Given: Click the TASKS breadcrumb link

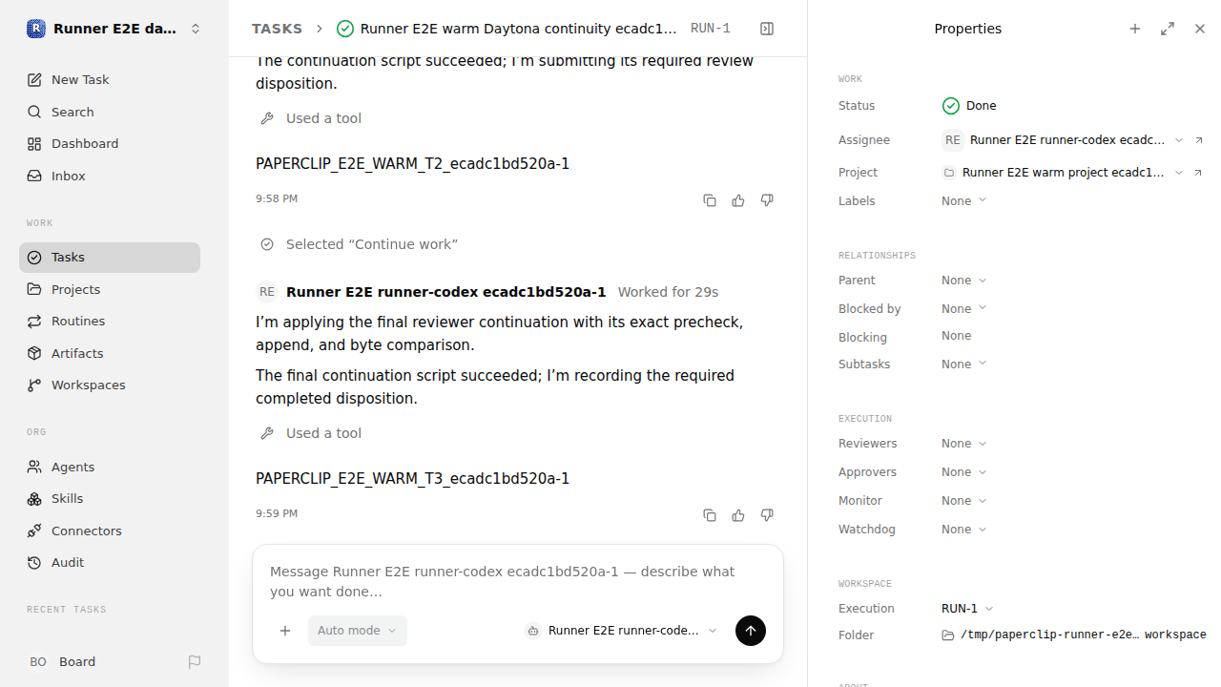Looking at the screenshot, I should (x=277, y=29).
